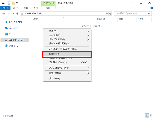Click the back navigation arrow
The width and height of the screenshot is (154, 118).
click(x=4, y=14)
